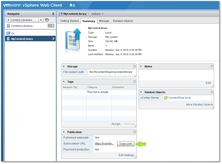Open the Actions dropdown menu
Viewport: 222px width, 164px height.
[x=97, y=14]
